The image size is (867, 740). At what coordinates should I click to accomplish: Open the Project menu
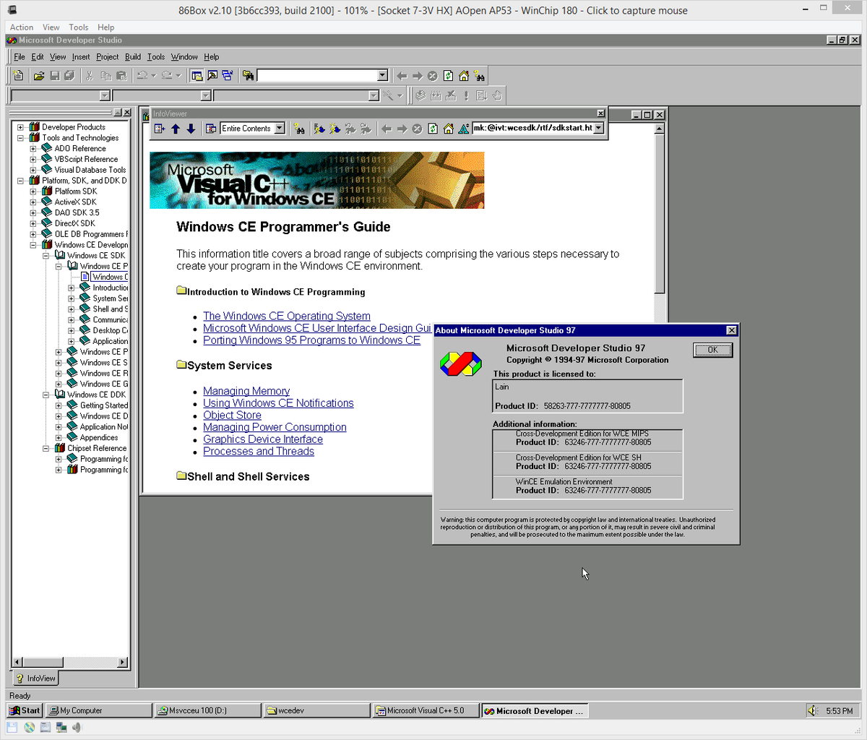[108, 57]
